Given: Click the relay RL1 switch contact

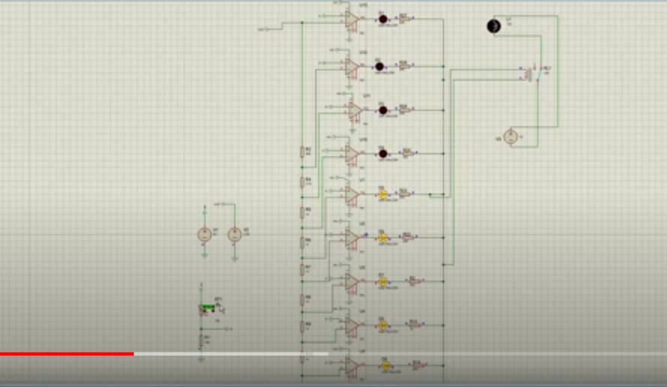Looking at the screenshot, I should 539,74.
